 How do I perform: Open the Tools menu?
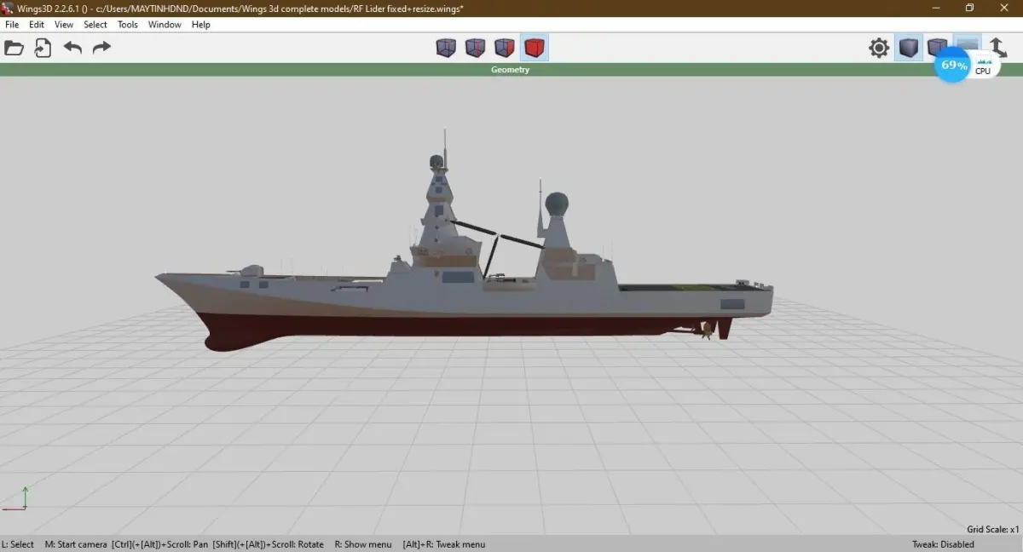128,25
